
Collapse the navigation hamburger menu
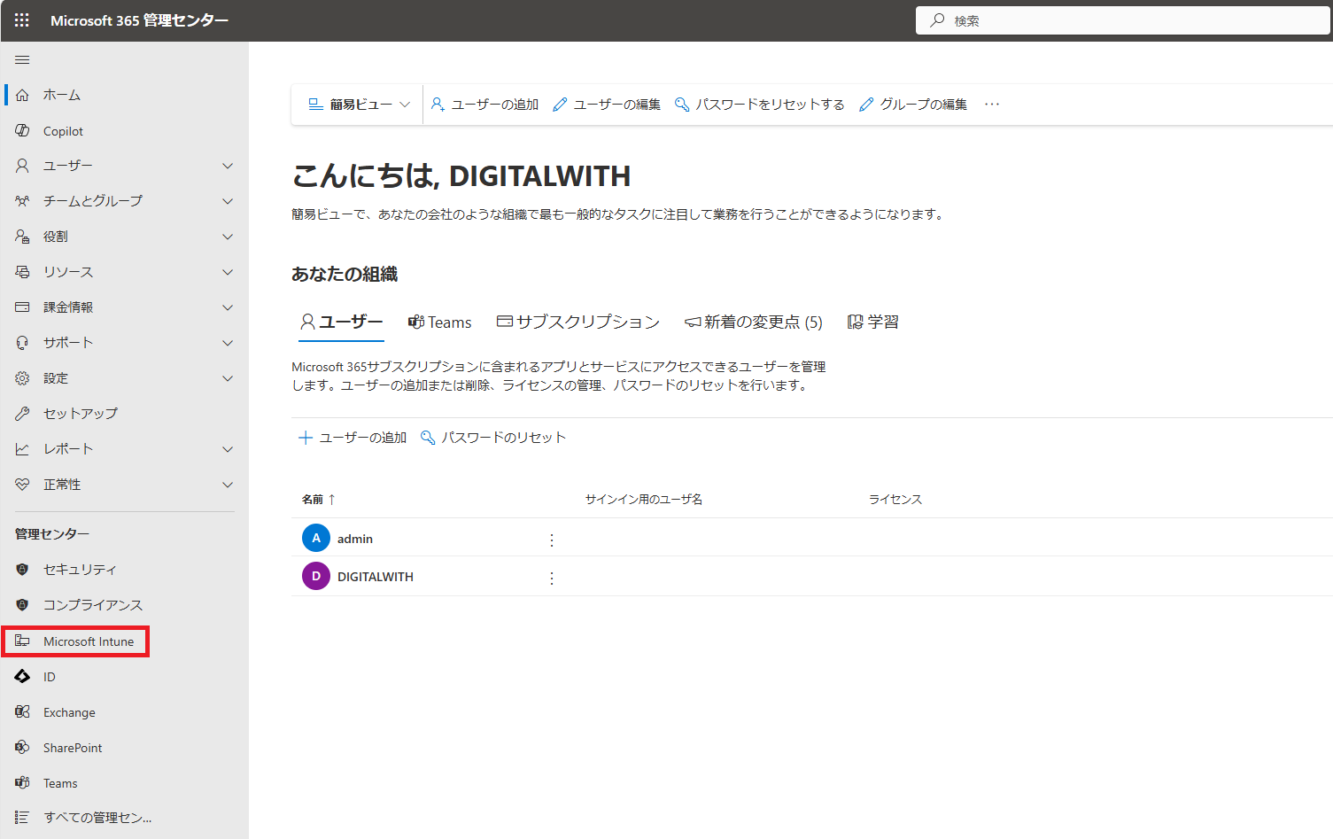(22, 59)
